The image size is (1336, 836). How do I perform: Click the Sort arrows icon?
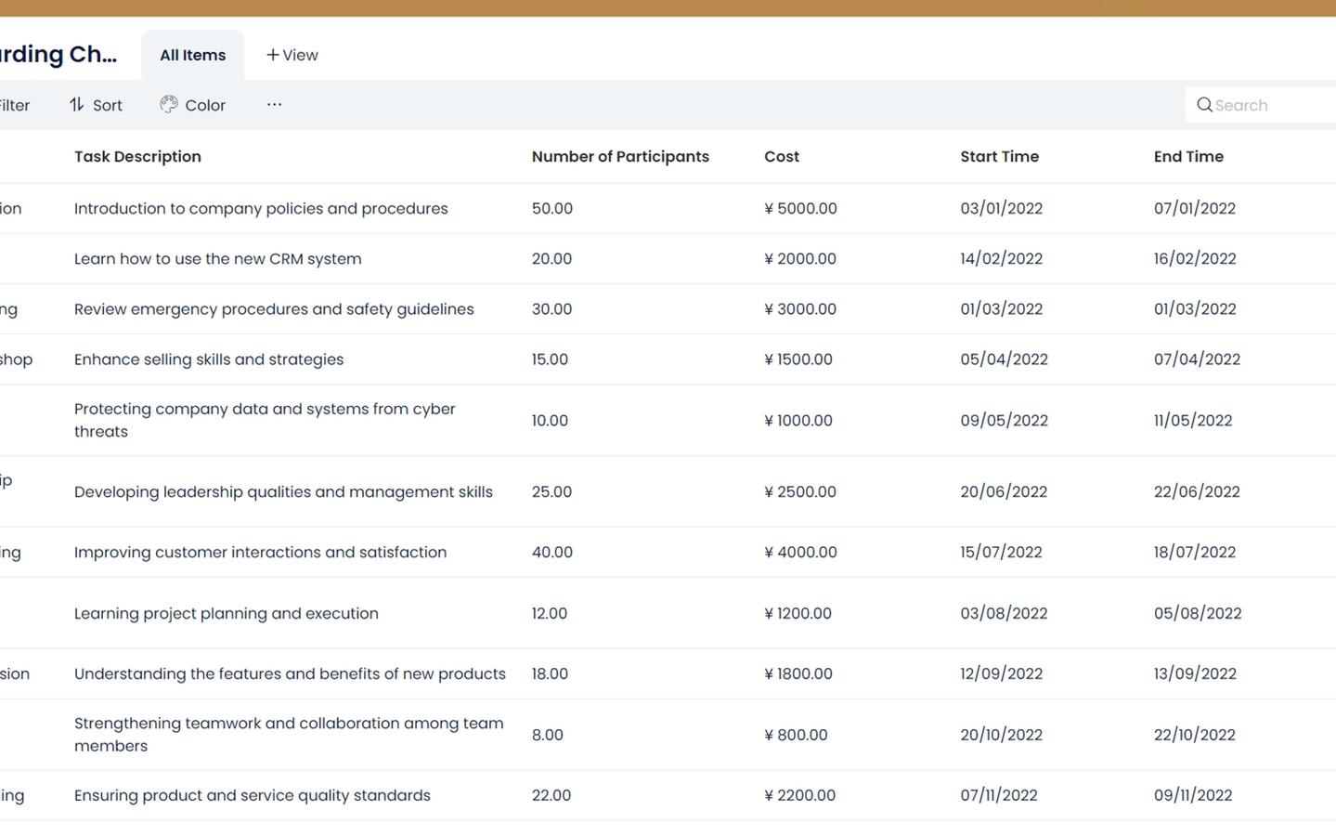click(77, 105)
